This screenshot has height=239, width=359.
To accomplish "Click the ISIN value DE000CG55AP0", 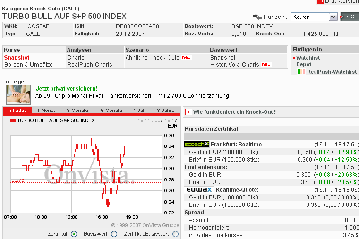I will coord(137,26).
